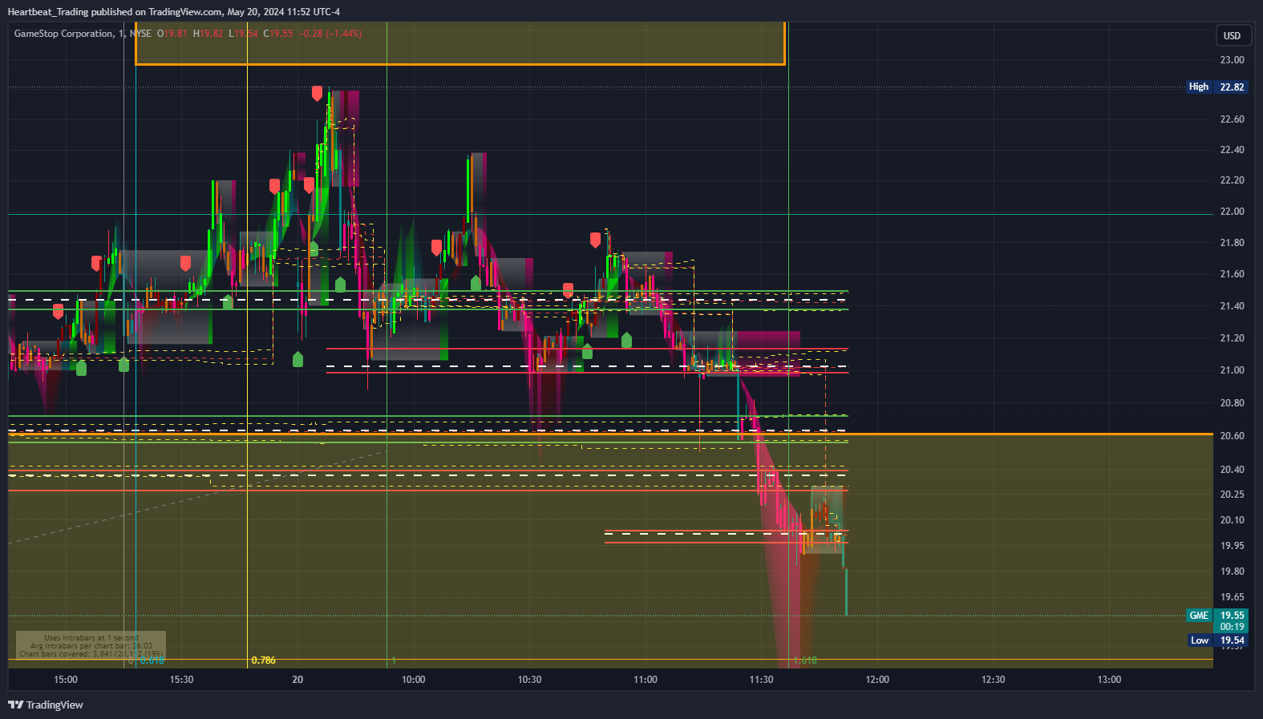This screenshot has height=719, width=1263.
Task: Click the day 20 date label on time axis
Action: pyautogui.click(x=298, y=680)
